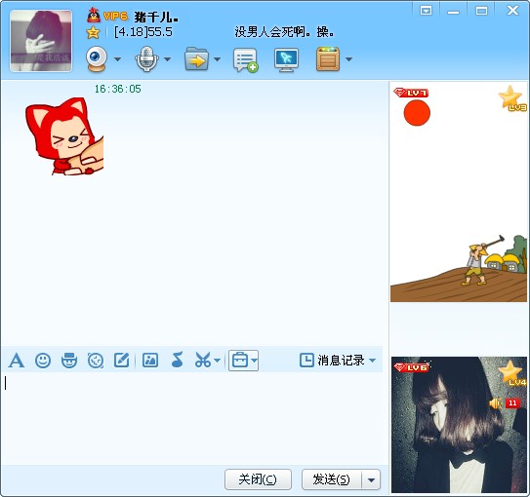Open send shortcut options arrow
This screenshot has height=497, width=530.
tap(371, 479)
